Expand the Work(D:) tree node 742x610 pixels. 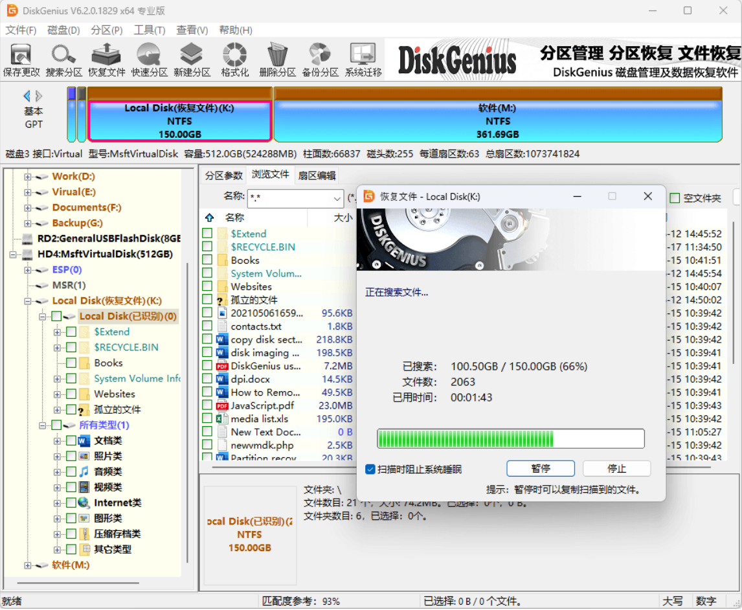[x=27, y=177]
